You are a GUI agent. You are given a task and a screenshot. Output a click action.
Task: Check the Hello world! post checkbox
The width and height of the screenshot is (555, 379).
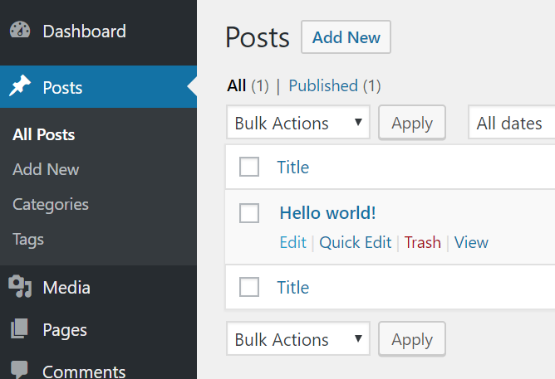[249, 212]
